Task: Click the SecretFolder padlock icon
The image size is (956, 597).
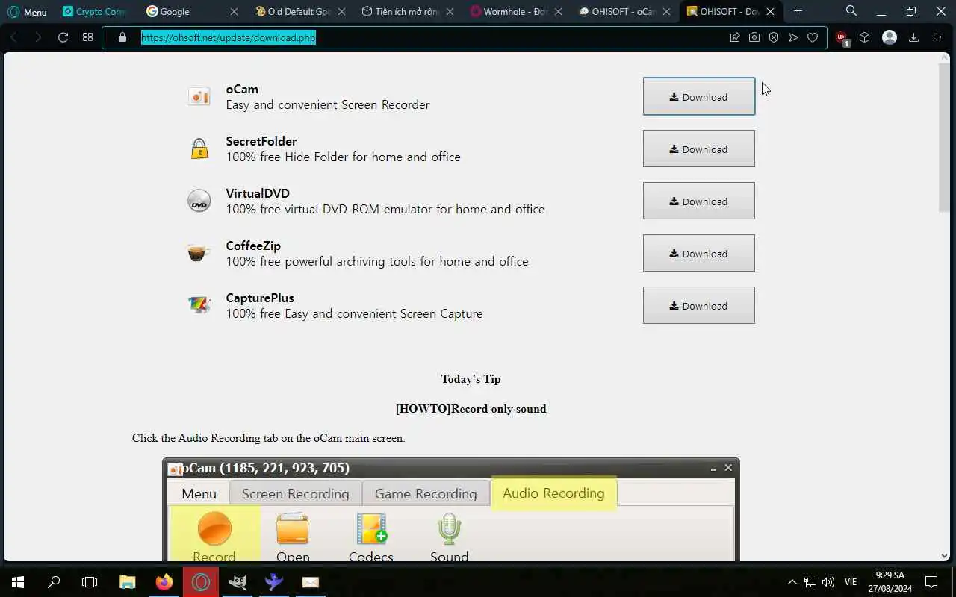Action: [199, 149]
